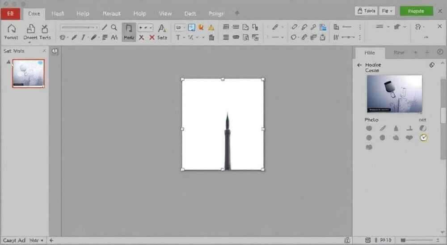Click the Tools button at top right
The height and width of the screenshot is (245, 447).
[x=366, y=11]
